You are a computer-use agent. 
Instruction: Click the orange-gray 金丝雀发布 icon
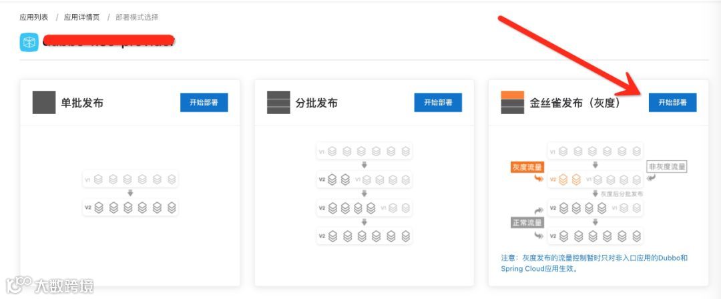point(513,103)
